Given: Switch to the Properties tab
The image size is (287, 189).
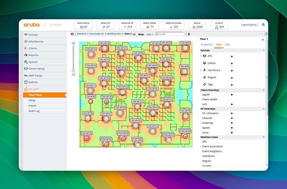Looking at the screenshot, I should [x=206, y=45].
